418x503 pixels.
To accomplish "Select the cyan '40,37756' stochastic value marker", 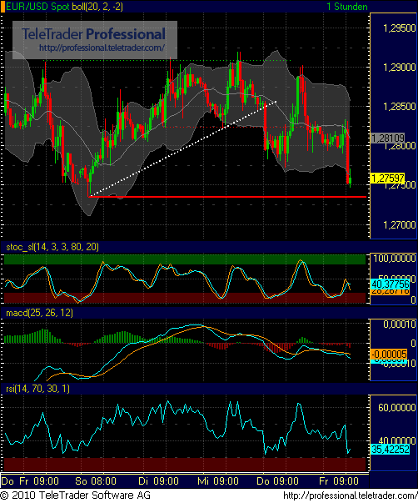I will [390, 284].
